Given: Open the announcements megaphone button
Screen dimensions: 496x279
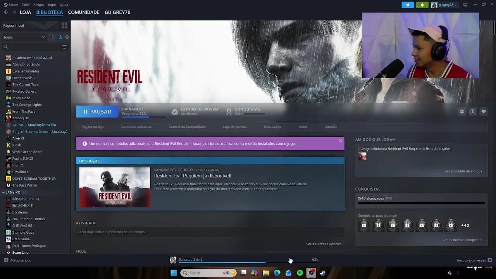Looking at the screenshot, I should (408, 5).
